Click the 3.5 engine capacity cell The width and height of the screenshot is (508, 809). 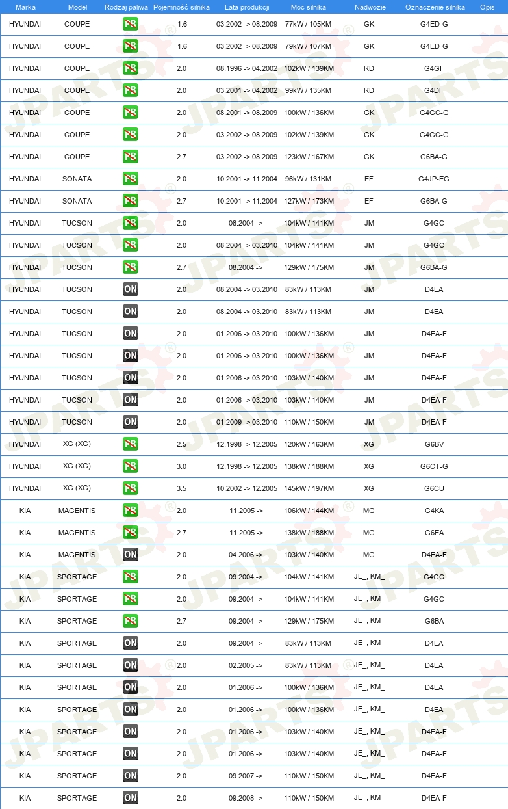pyautogui.click(x=181, y=488)
